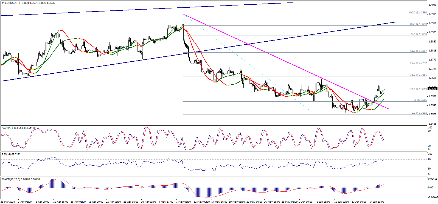
Task: Click the 70 level on RSI scale
Action: point(429,159)
